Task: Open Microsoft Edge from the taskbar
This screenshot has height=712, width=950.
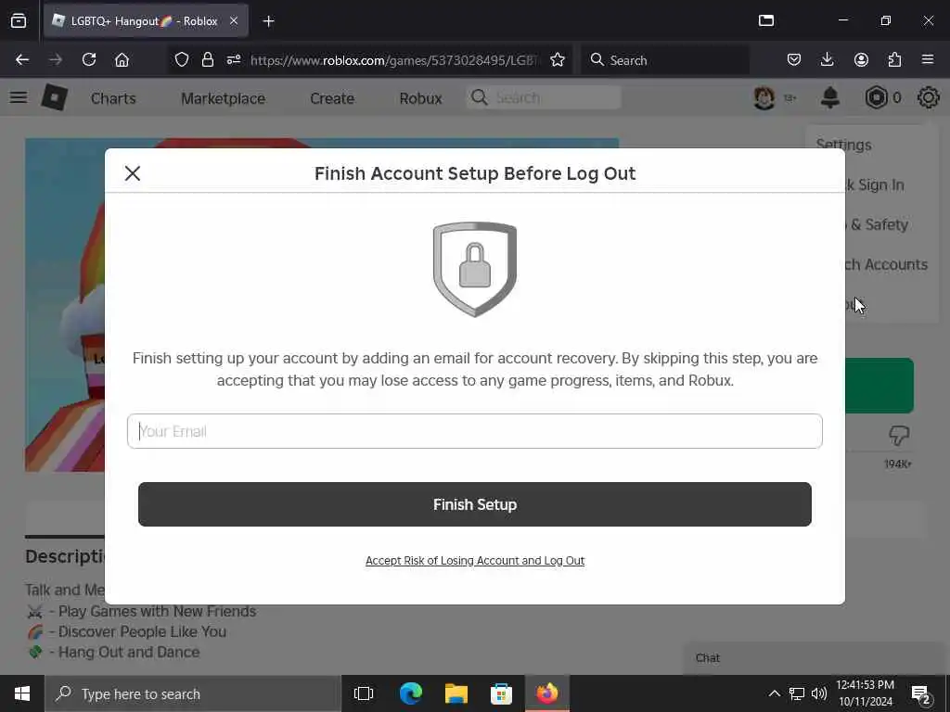Action: coord(411,693)
